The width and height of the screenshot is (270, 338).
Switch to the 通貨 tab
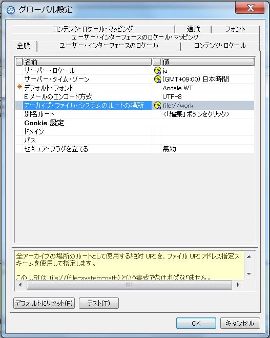(193, 29)
